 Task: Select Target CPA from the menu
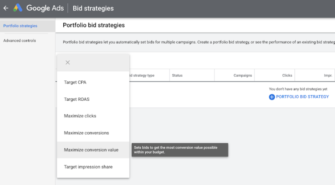75,82
